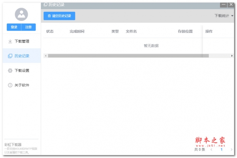
Task: Go to the previous page arrow
Action: pos(211,150)
